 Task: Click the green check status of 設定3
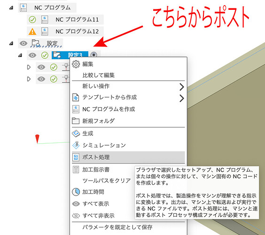(x=45, y=55)
